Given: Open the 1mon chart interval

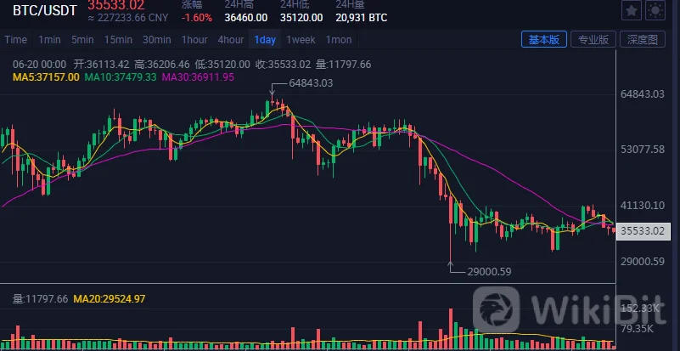Looking at the screenshot, I should [339, 40].
